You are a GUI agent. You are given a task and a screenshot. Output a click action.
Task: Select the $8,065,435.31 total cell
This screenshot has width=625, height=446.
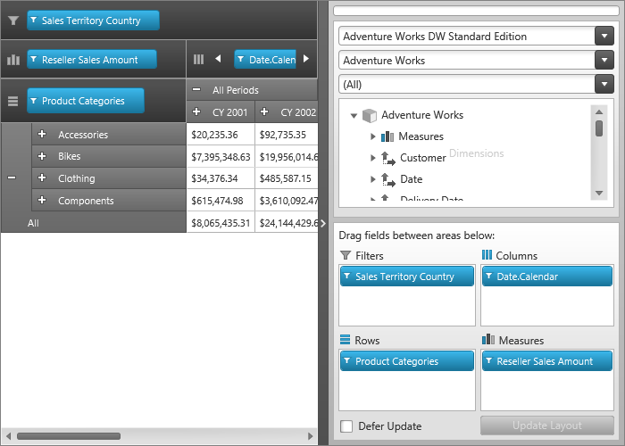point(221,223)
